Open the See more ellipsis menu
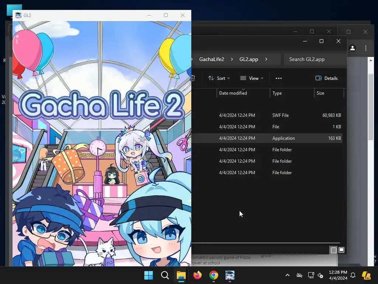Viewport: 378px width, 284px height. 279,78
